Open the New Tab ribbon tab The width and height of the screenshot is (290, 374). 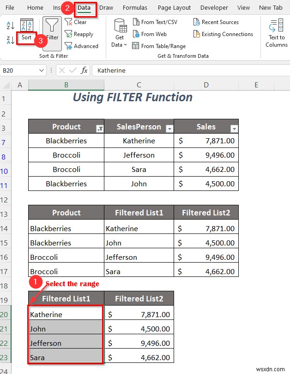click(x=271, y=8)
